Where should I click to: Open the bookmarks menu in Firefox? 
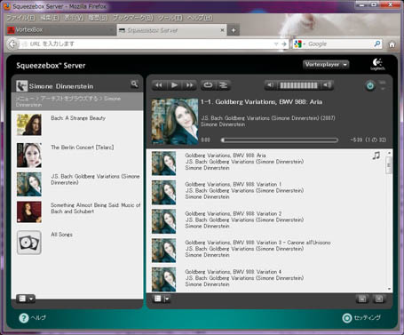[x=133, y=18]
